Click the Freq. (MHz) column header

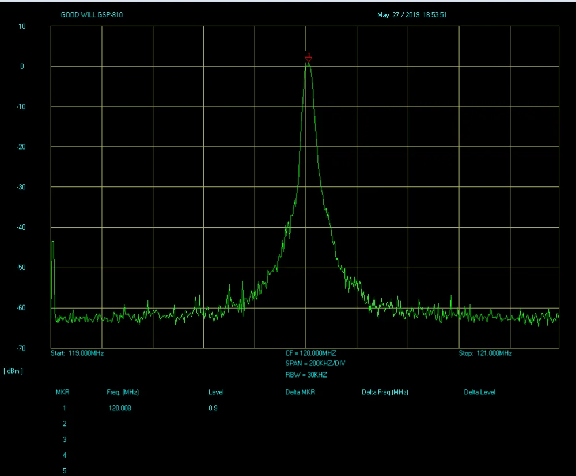point(123,393)
